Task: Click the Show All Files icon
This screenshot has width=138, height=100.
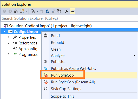Action: pos(59,11)
